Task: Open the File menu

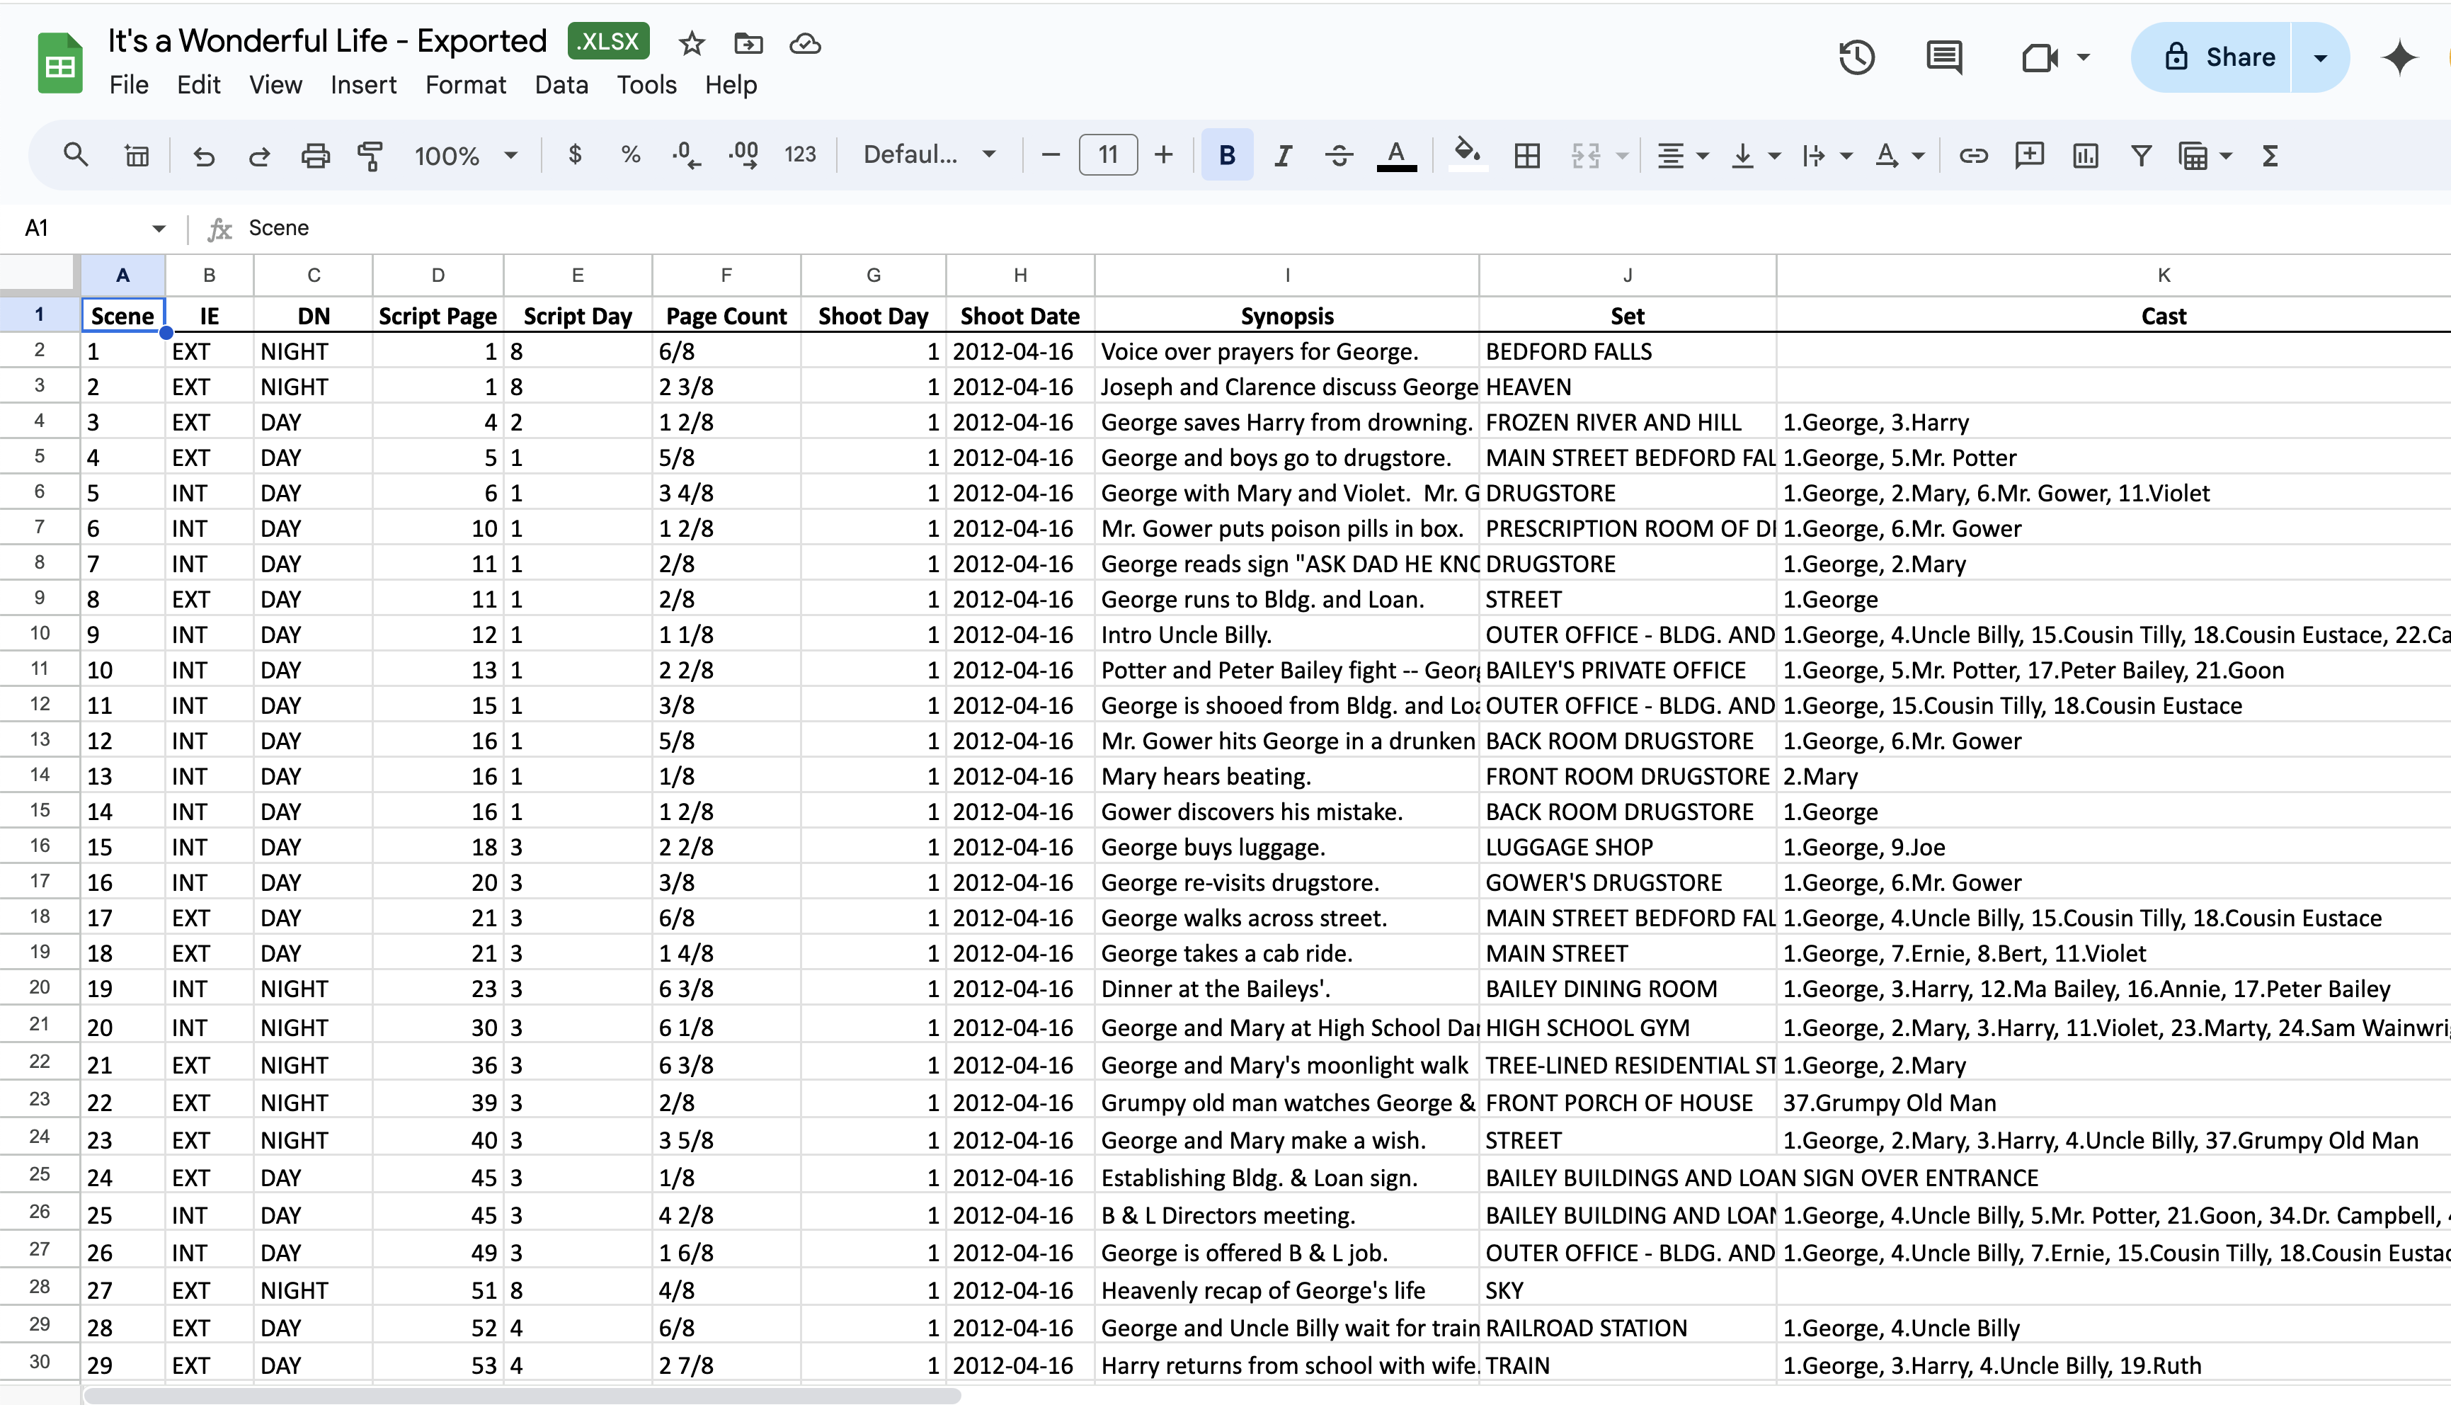Action: point(128,85)
